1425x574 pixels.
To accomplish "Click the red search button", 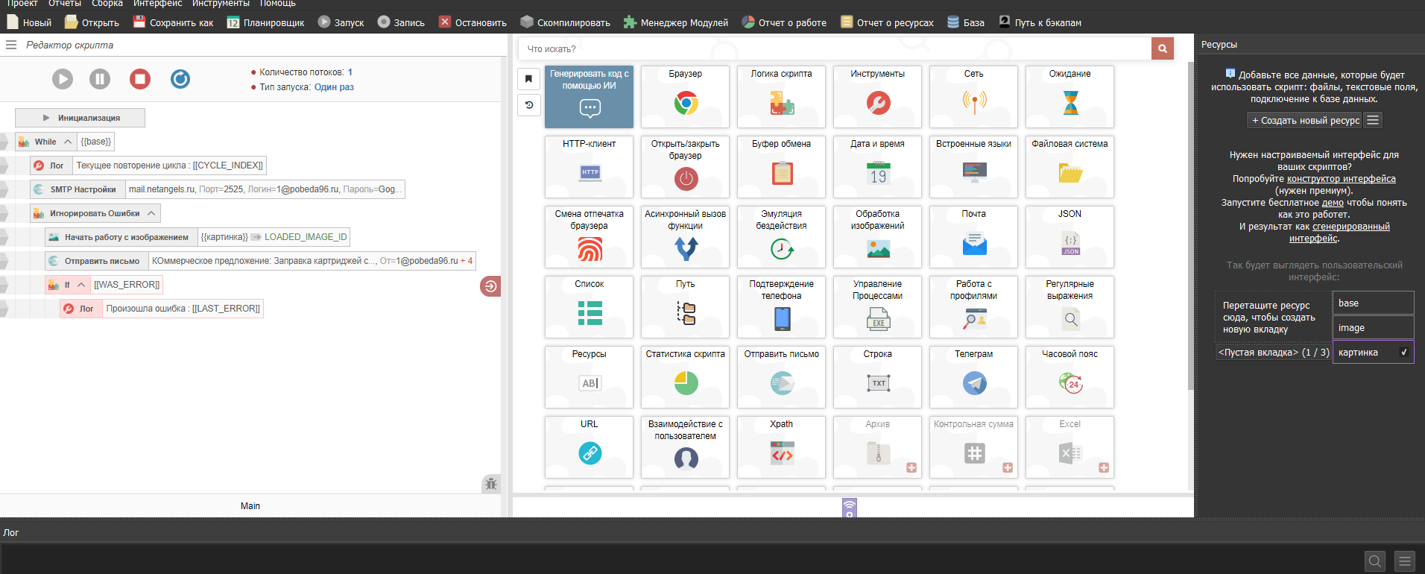I will pos(1162,48).
